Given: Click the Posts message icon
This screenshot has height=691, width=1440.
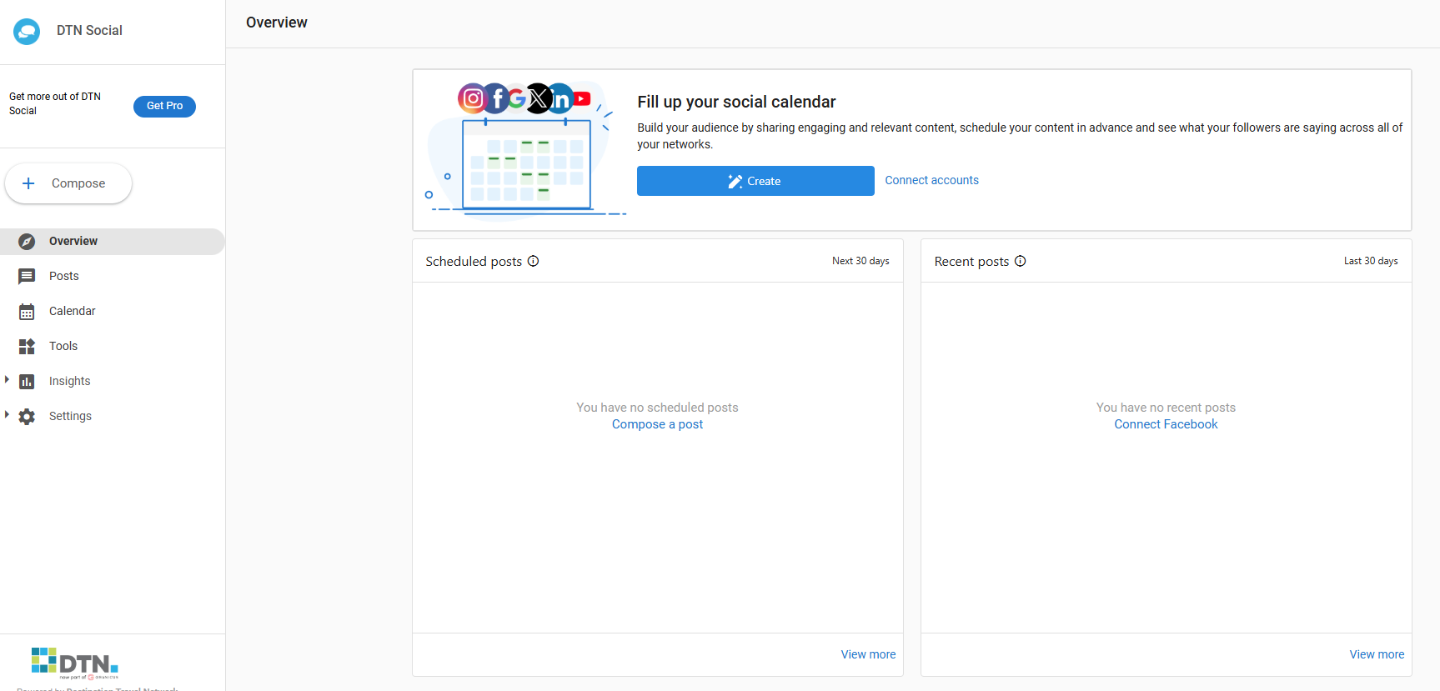Looking at the screenshot, I should click(27, 277).
